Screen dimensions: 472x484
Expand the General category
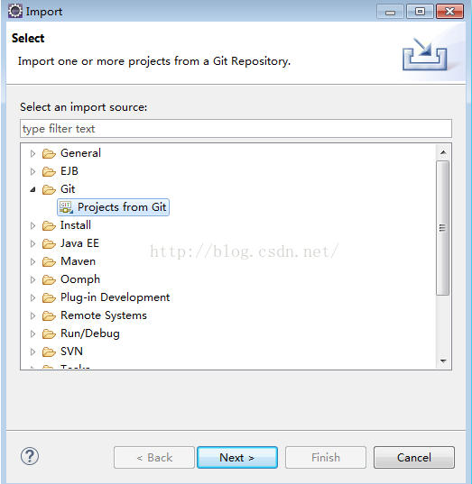(x=32, y=153)
